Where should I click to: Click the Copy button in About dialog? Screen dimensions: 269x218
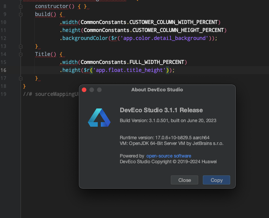coord(216,180)
